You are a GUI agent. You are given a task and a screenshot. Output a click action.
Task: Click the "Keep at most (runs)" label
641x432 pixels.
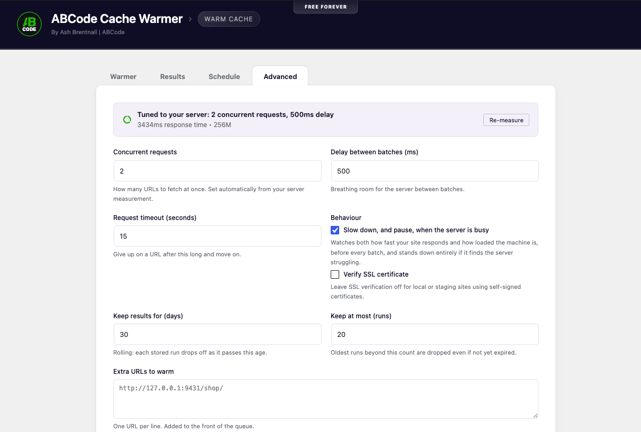[361, 316]
